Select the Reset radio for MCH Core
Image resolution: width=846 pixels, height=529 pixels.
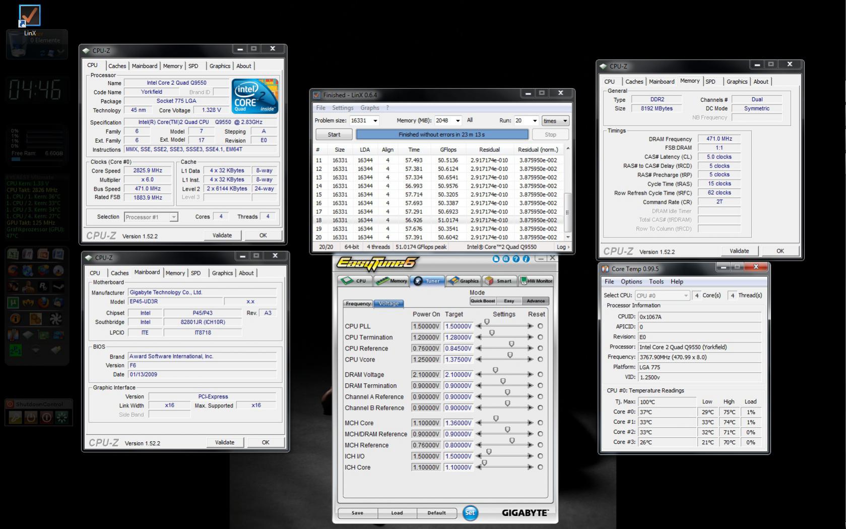[x=540, y=423]
